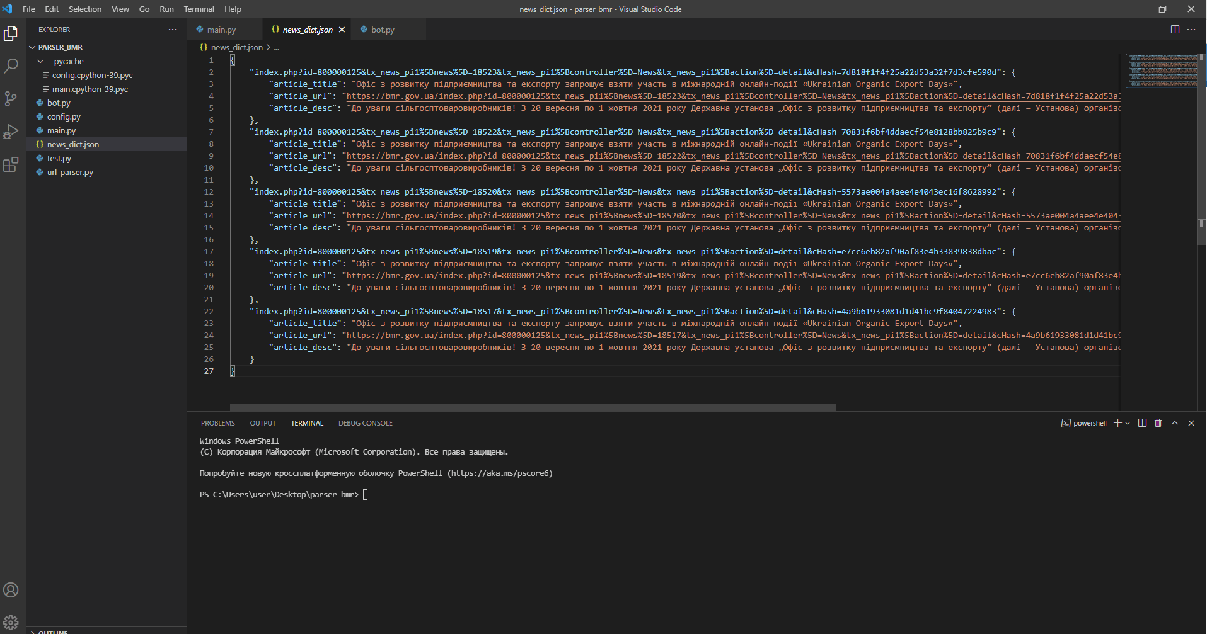The width and height of the screenshot is (1207, 634).
Task: Open the Run menu
Action: click(166, 9)
